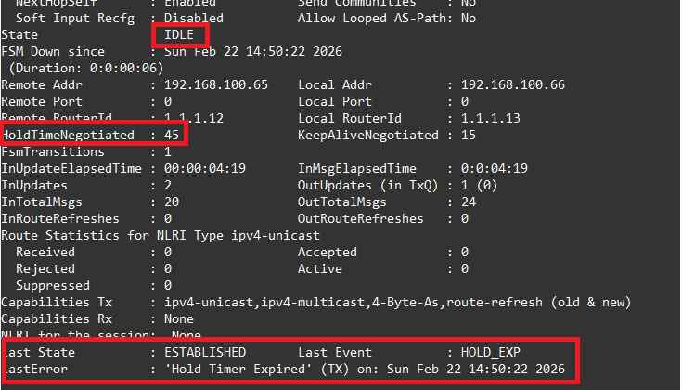Screen dimensions: 682x390
Task: Click the IDLE state value
Action: pyautogui.click(x=180, y=34)
